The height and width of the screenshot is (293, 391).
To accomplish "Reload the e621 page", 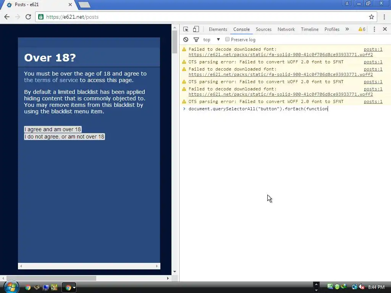I will click(x=28, y=17).
